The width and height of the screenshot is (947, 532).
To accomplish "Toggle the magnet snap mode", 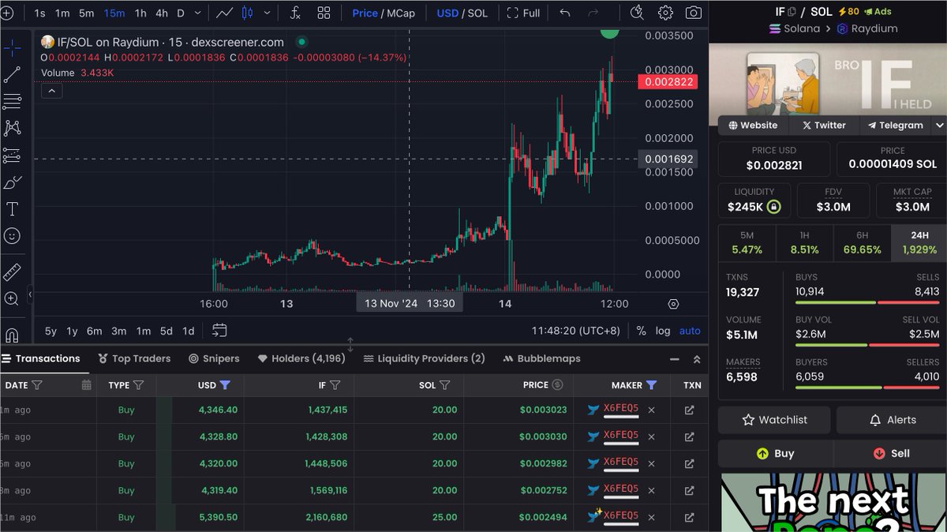I will coord(12,334).
